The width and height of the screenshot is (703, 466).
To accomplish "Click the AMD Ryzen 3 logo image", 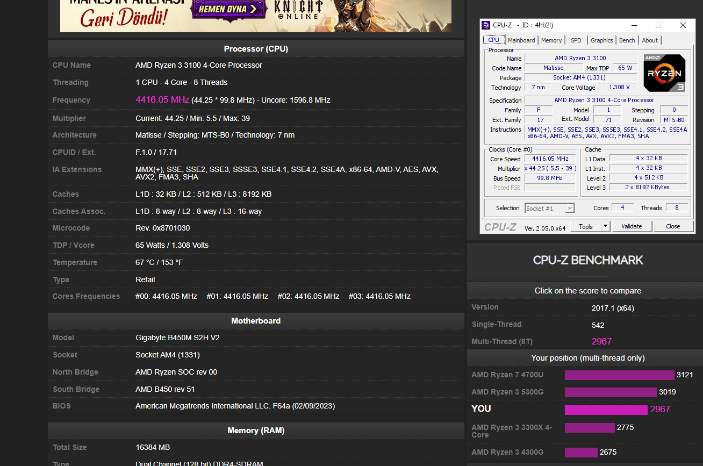I will point(664,72).
